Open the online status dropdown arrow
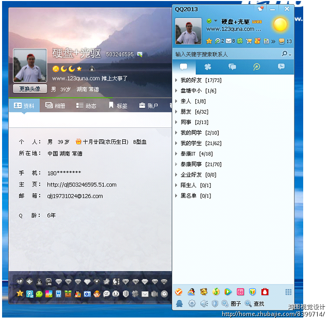330x318 pixels. 216,21
